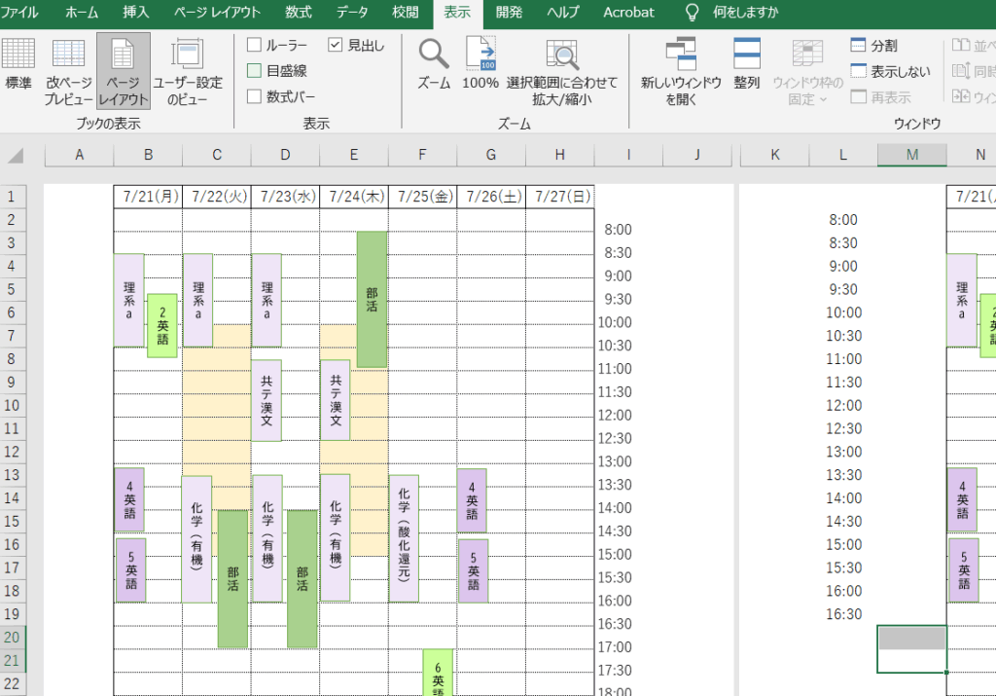Open the ズーム magnifier dialog
This screenshot has height=696, width=996.
(434, 63)
